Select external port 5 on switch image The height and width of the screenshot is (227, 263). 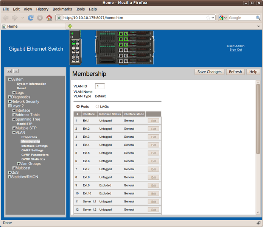(73, 50)
